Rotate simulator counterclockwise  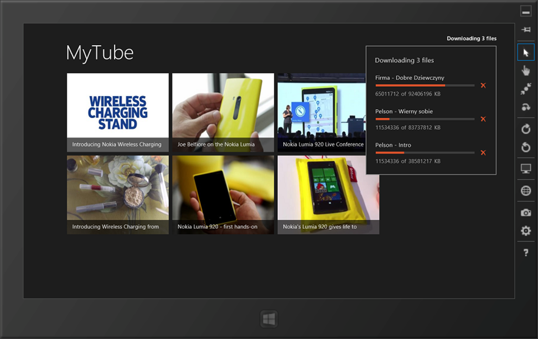click(x=525, y=147)
